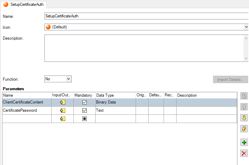Viewport: 249px width, 165px height.
Task: Click the Binary Data type cell
Action: (115, 102)
